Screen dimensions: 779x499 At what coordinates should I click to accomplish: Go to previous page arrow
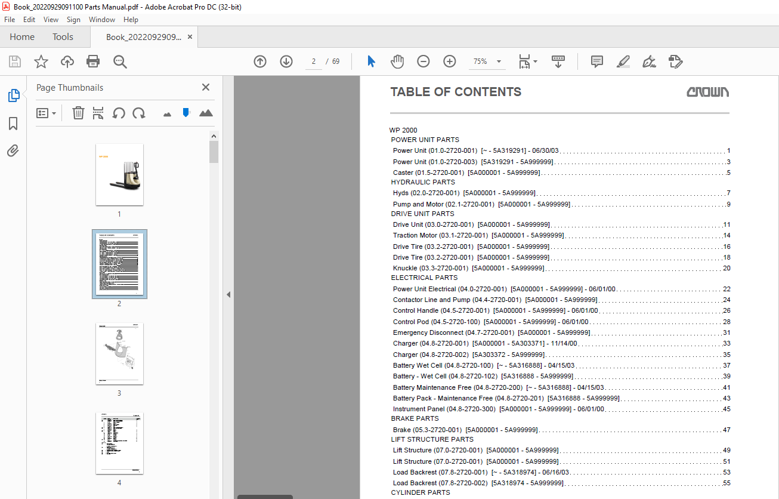pos(260,61)
